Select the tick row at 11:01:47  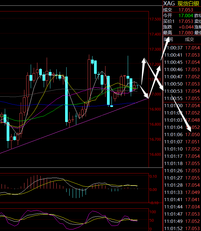click(x=182, y=214)
